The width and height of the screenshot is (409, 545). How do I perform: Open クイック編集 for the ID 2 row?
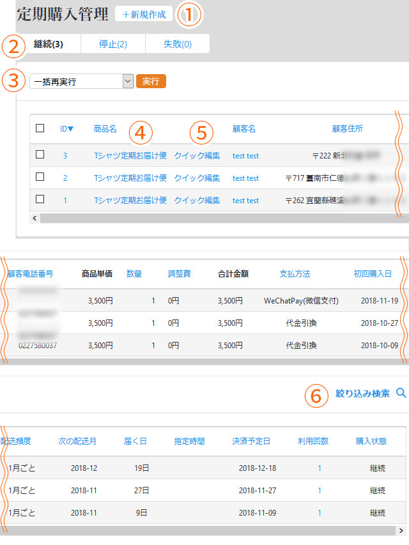pyautogui.click(x=197, y=178)
